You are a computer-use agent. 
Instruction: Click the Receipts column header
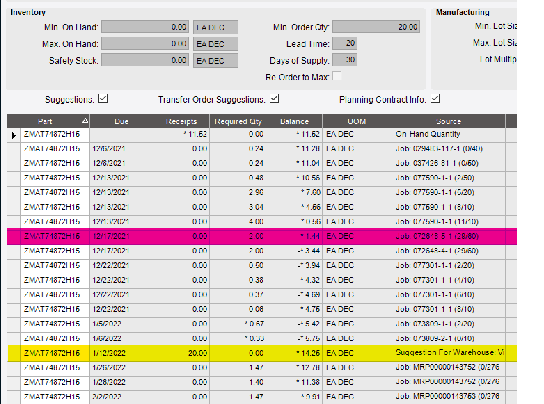click(181, 121)
